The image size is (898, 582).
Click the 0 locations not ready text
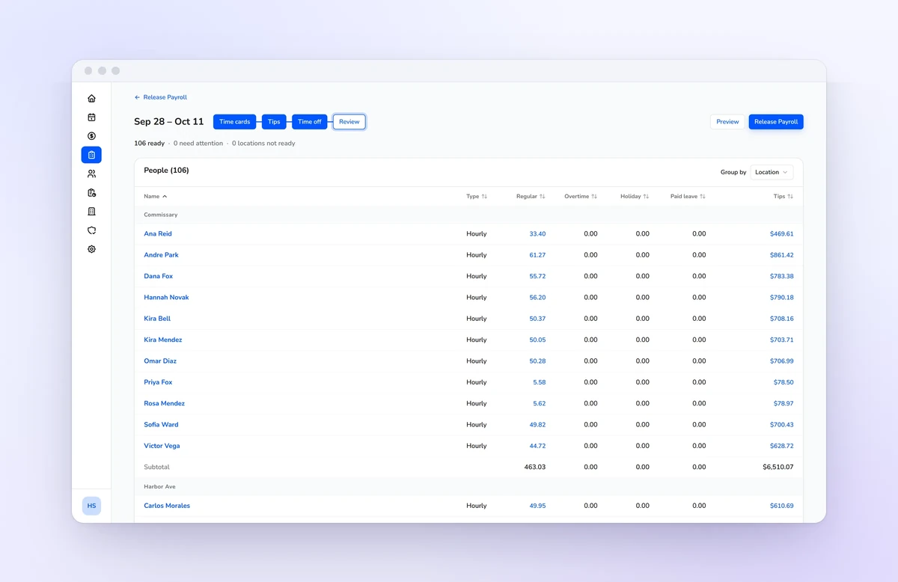pos(263,144)
